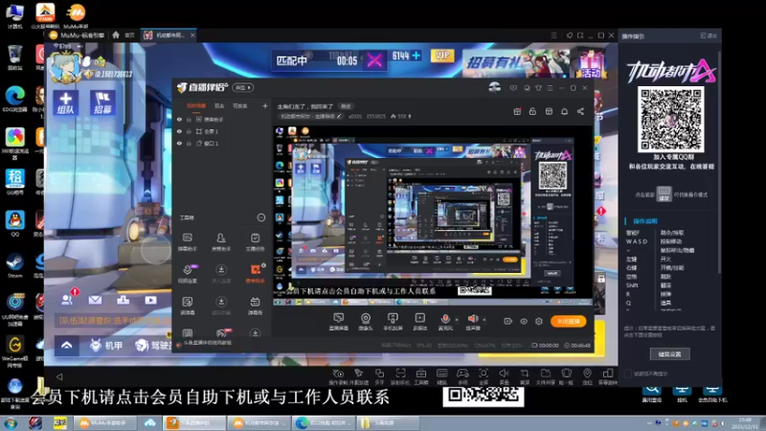The image size is (766, 431).
Task: Collapse the 工具箱 toolbox section
Action: click(x=260, y=217)
